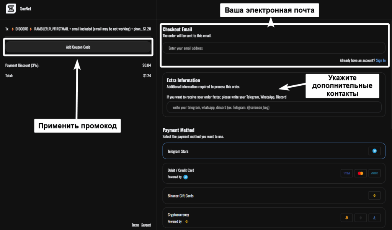Focus the checkout email address field
Image resolution: width=392 pixels, height=230 pixels.
[274, 48]
